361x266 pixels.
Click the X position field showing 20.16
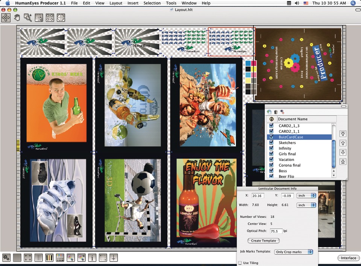258,196
